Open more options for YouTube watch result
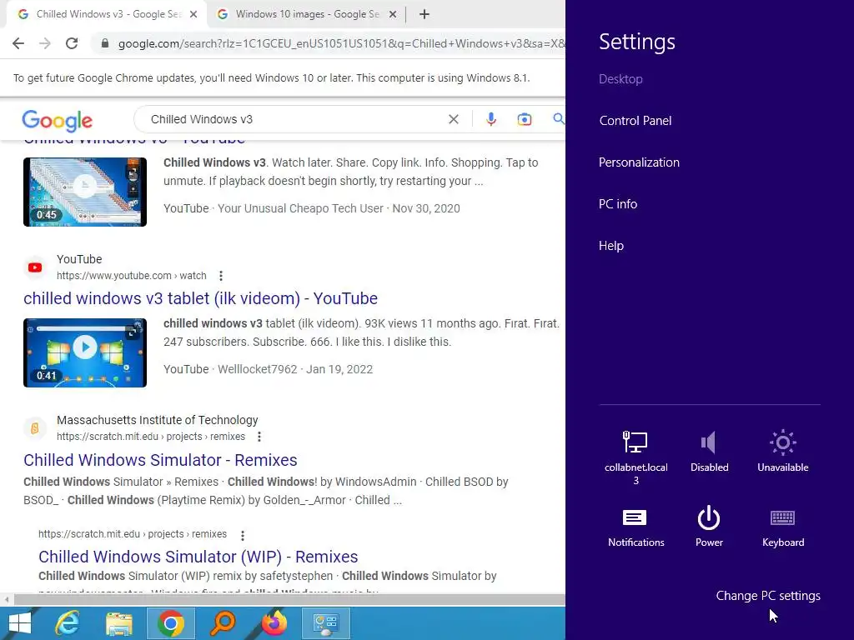Screen dimensions: 854x640 220,276
